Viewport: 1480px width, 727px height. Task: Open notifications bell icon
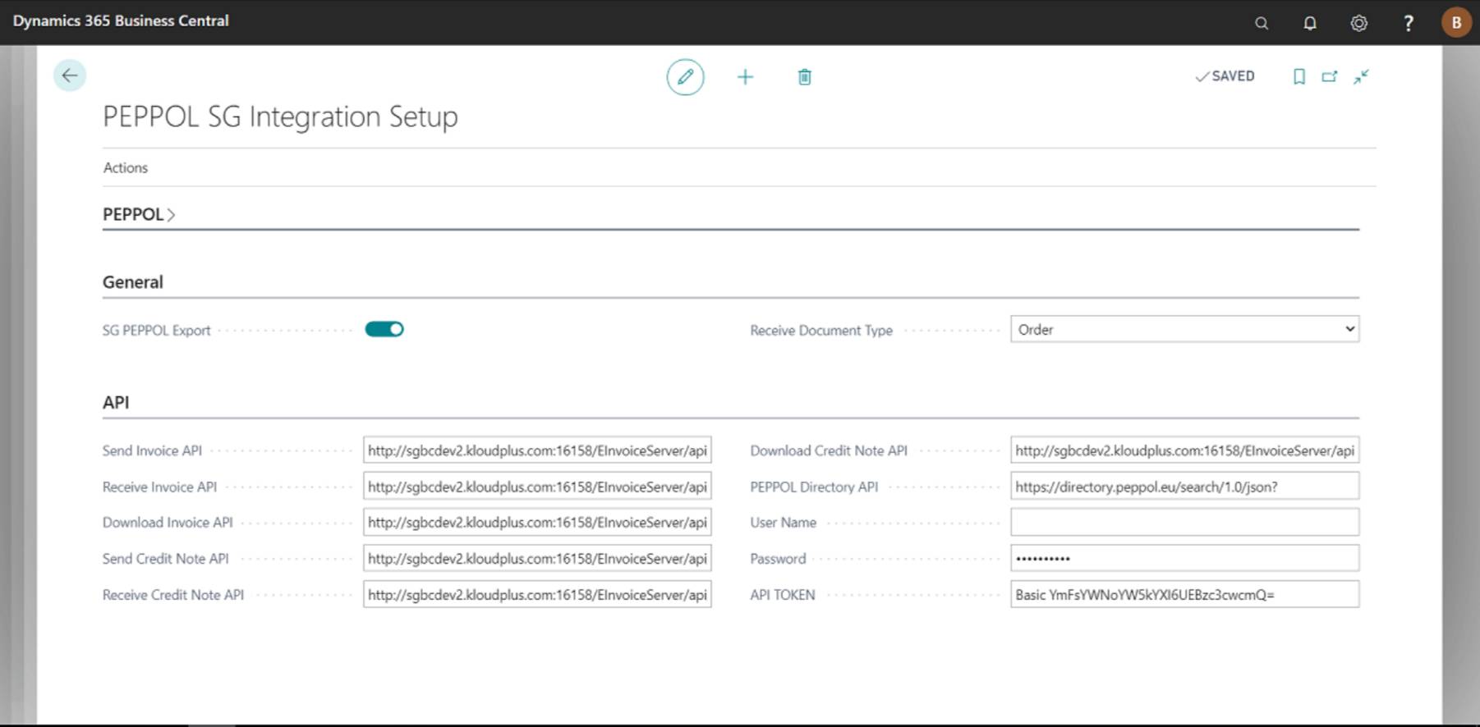tap(1310, 23)
